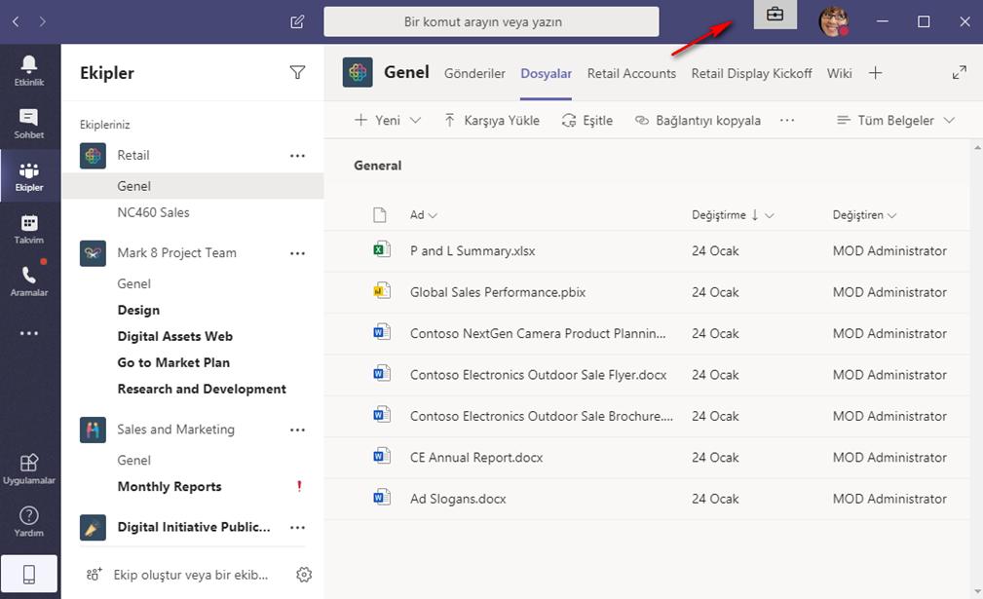Click the Retail team avatar

click(x=93, y=156)
